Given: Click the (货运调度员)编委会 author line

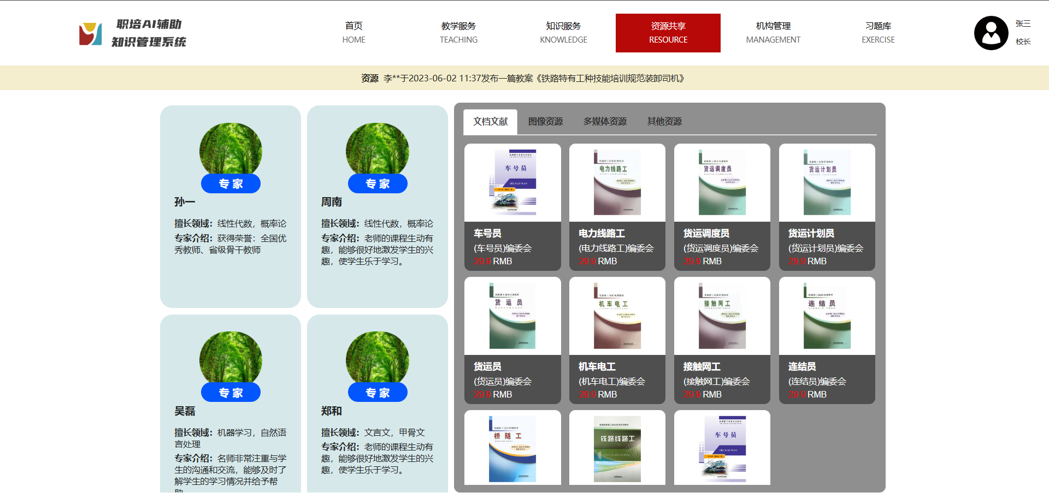Looking at the screenshot, I should pyautogui.click(x=721, y=248).
